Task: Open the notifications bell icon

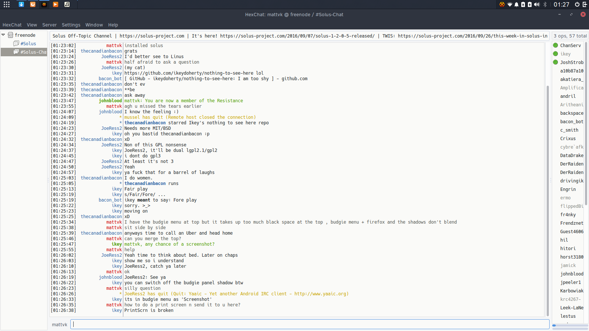Action: click(516, 4)
